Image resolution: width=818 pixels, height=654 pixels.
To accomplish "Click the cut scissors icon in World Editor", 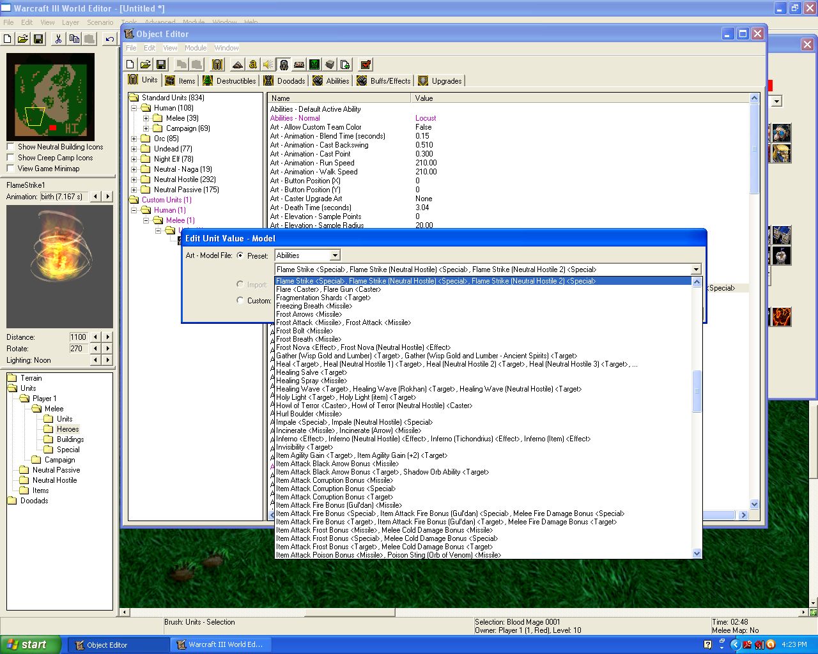I will pyautogui.click(x=58, y=39).
